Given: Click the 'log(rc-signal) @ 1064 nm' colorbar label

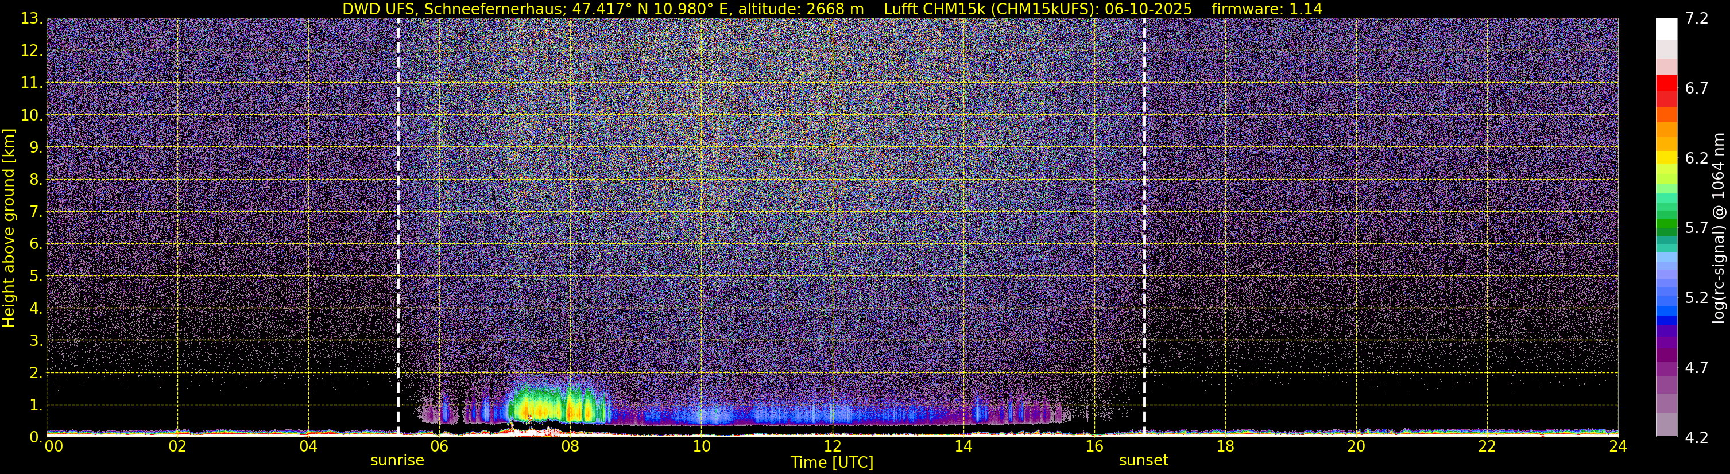Looking at the screenshot, I should [1718, 228].
